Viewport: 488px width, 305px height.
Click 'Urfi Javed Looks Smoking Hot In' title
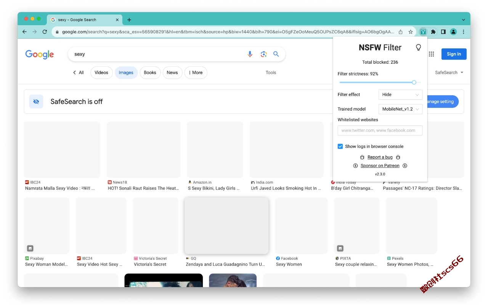pos(286,188)
